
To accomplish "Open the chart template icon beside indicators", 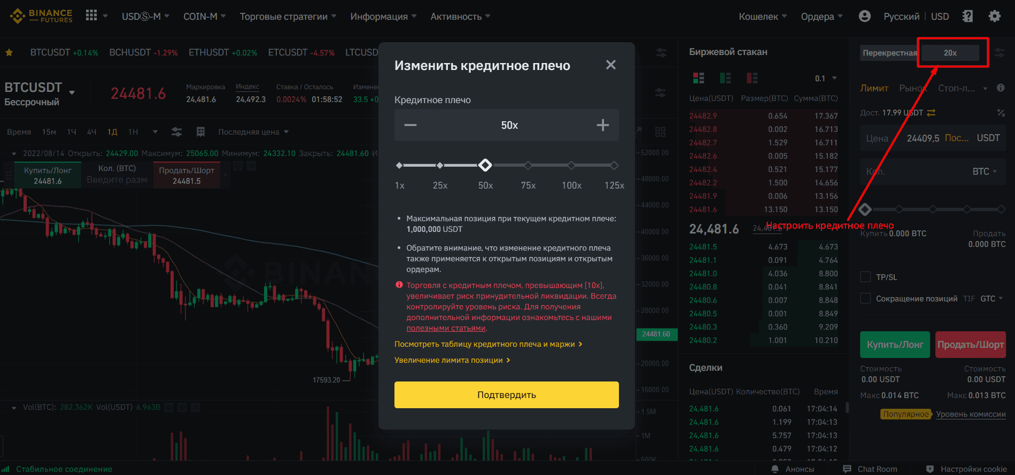I will (x=201, y=131).
